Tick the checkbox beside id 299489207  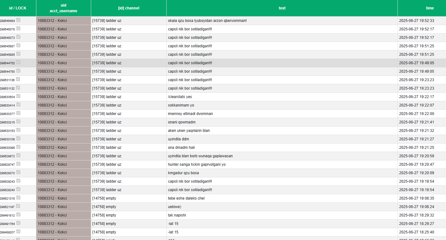point(18,232)
